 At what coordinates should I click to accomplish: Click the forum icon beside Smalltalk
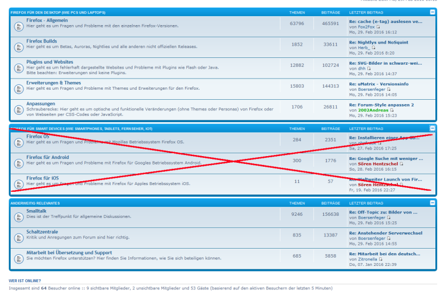[19, 217]
